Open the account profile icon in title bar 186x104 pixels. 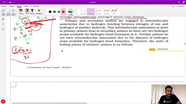(x=183, y=2)
